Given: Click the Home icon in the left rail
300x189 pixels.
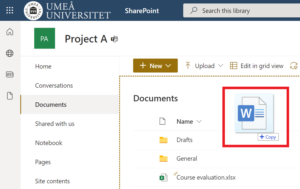Looking at the screenshot, I should tap(10, 31).
